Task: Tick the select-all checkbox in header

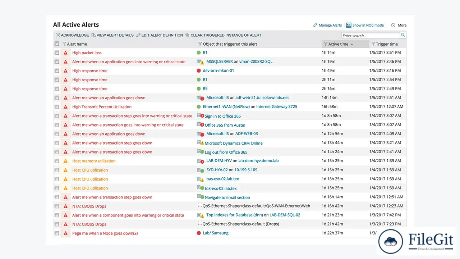Action: (x=57, y=44)
